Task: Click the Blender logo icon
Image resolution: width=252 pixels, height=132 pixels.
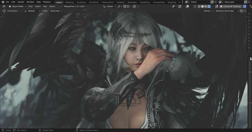Action: pos(3,2)
